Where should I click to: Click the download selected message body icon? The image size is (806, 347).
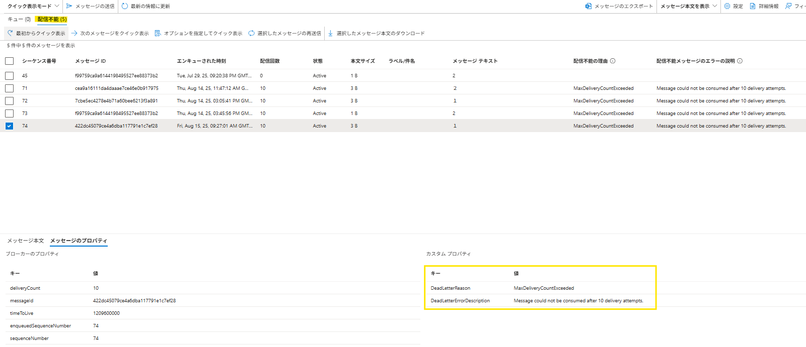coord(331,33)
